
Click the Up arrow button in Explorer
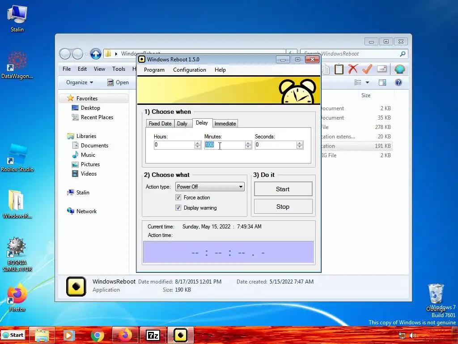(x=96, y=54)
